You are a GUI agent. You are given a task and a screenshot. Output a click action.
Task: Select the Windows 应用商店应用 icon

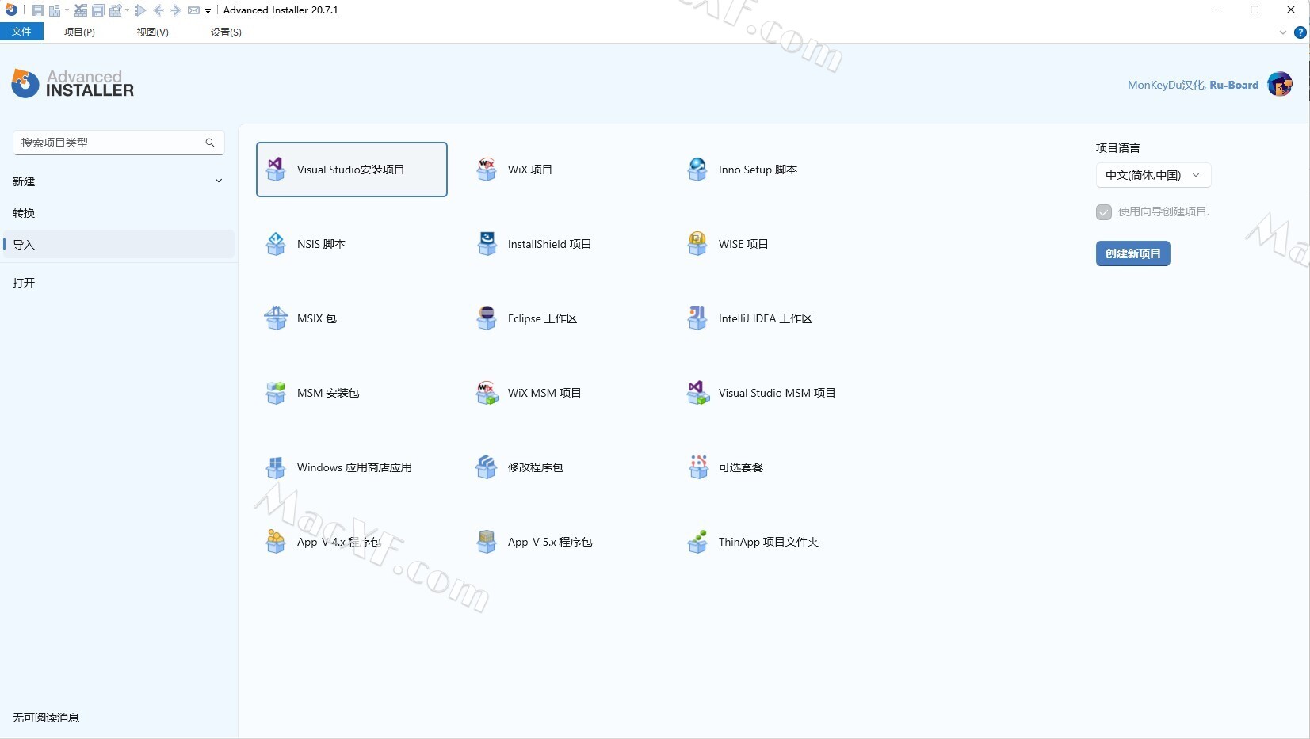tap(276, 467)
